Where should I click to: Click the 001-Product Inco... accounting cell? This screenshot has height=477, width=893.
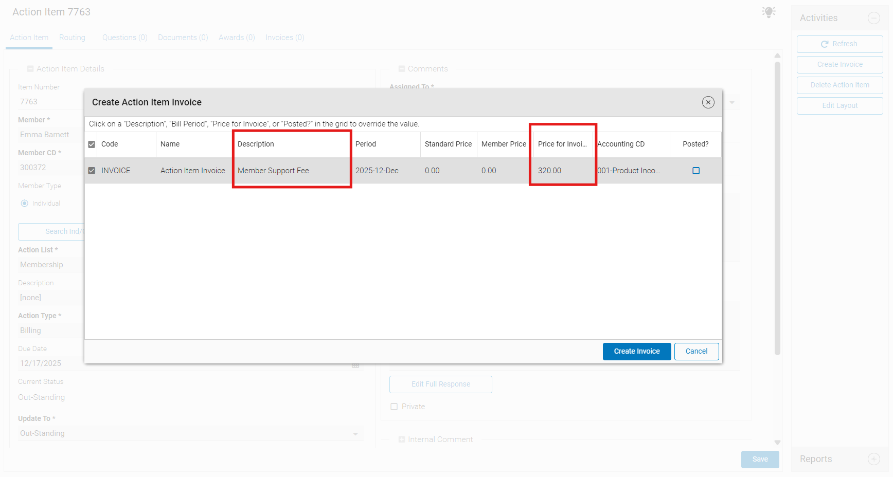[632, 171]
